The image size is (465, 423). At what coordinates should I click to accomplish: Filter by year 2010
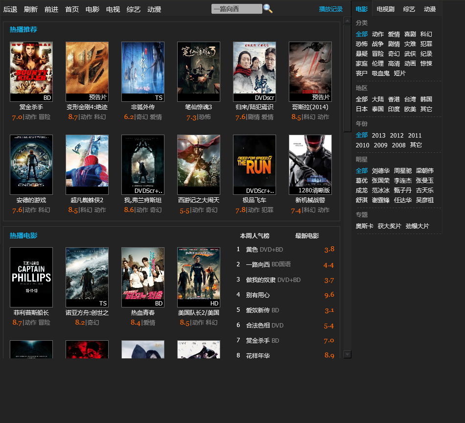pyautogui.click(x=362, y=145)
